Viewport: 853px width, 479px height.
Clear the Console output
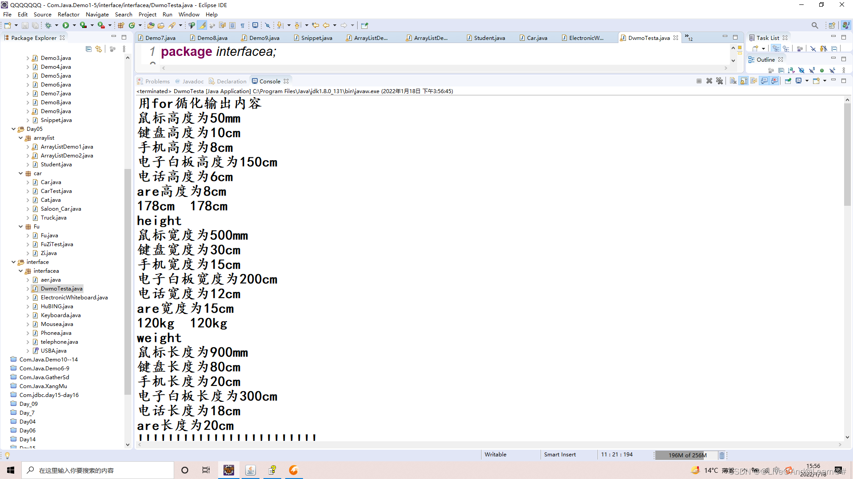coord(733,81)
